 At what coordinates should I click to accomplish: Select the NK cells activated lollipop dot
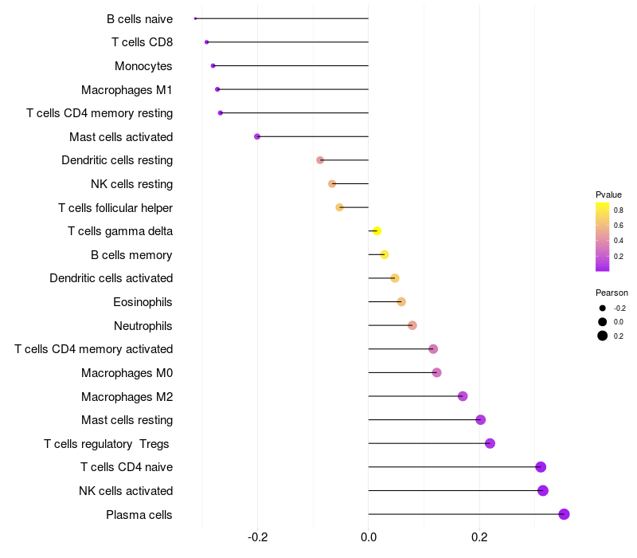pyautogui.click(x=543, y=490)
